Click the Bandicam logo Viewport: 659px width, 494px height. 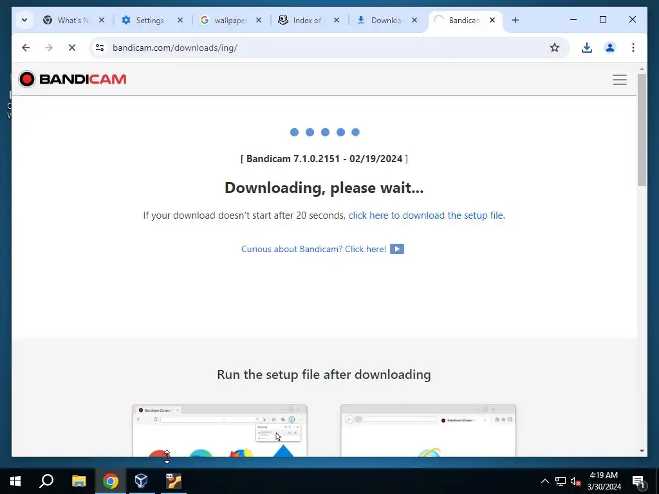click(72, 79)
